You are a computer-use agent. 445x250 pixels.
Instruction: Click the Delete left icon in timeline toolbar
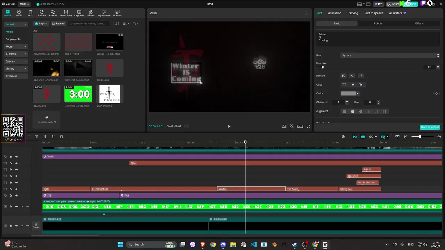pos(45,136)
